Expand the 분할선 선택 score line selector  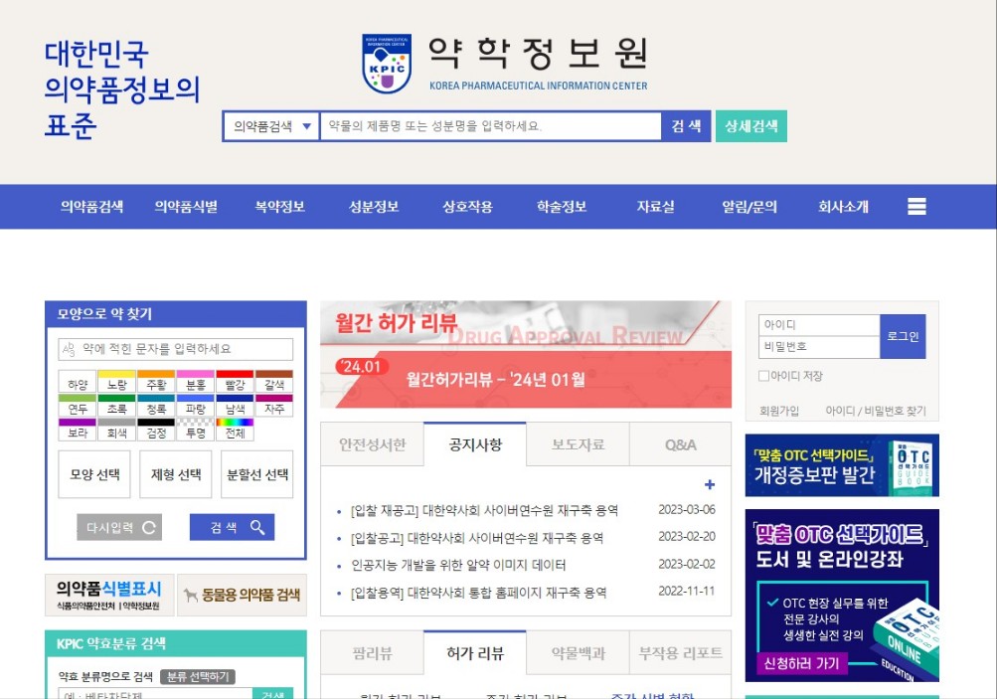click(x=256, y=474)
